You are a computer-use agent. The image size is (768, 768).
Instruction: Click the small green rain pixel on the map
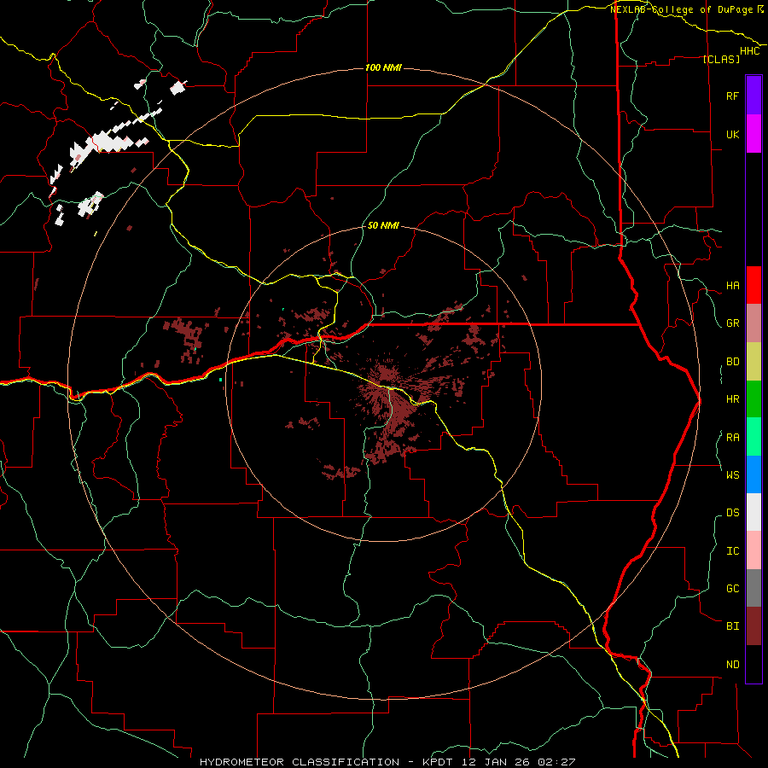coord(220,380)
